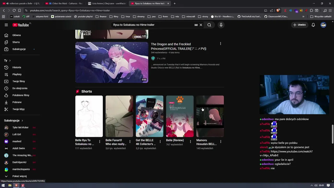Open the cobalt bookmark
Image resolution: width=334 pixels, height=188 pixels.
click(x=15, y=16)
